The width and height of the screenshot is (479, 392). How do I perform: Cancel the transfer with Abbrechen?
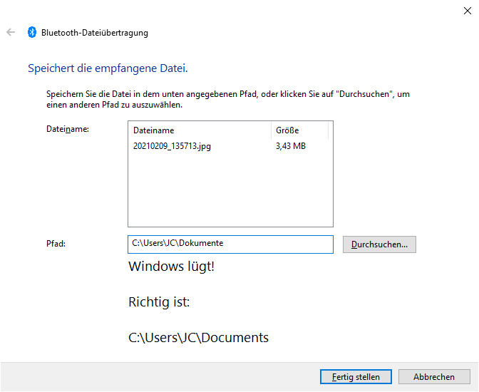tap(434, 377)
